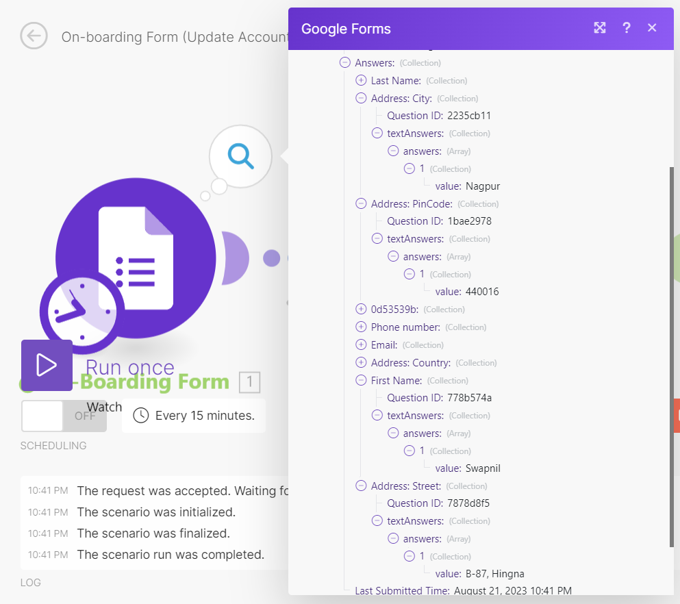
Task: Collapse the Answers collection
Action: point(344,63)
